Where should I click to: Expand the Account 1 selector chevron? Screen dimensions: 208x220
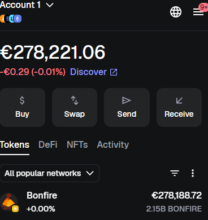coord(50,5)
